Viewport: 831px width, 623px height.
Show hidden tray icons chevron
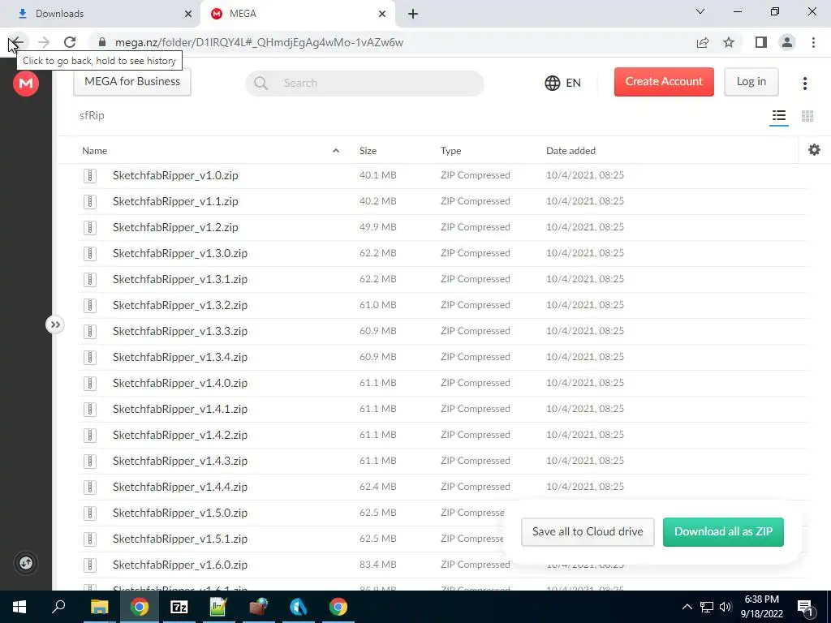(687, 607)
